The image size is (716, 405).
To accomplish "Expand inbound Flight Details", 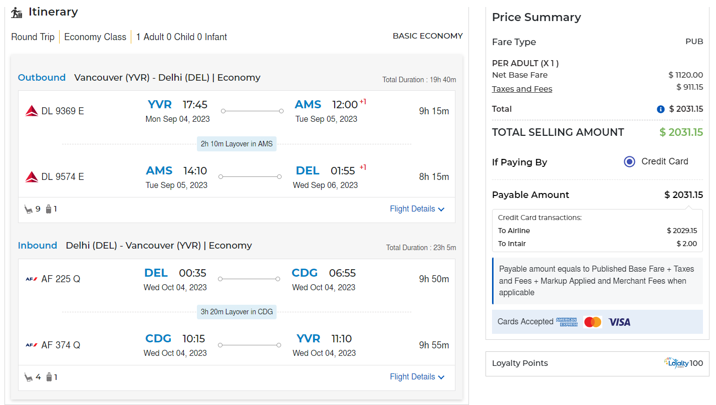I will pyautogui.click(x=417, y=377).
